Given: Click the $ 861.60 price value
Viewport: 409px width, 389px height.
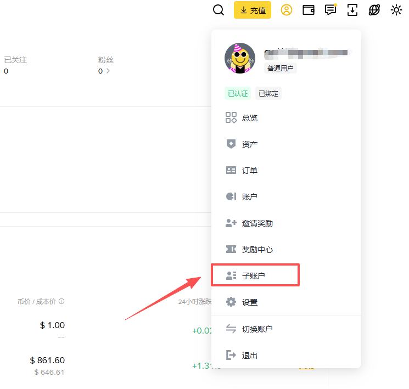Looking at the screenshot, I should pos(47,360).
